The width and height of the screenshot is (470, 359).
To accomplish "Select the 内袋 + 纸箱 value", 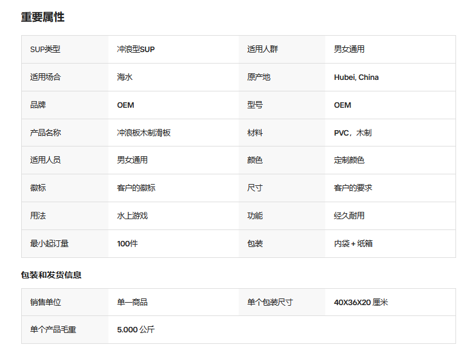I will click(x=353, y=243).
